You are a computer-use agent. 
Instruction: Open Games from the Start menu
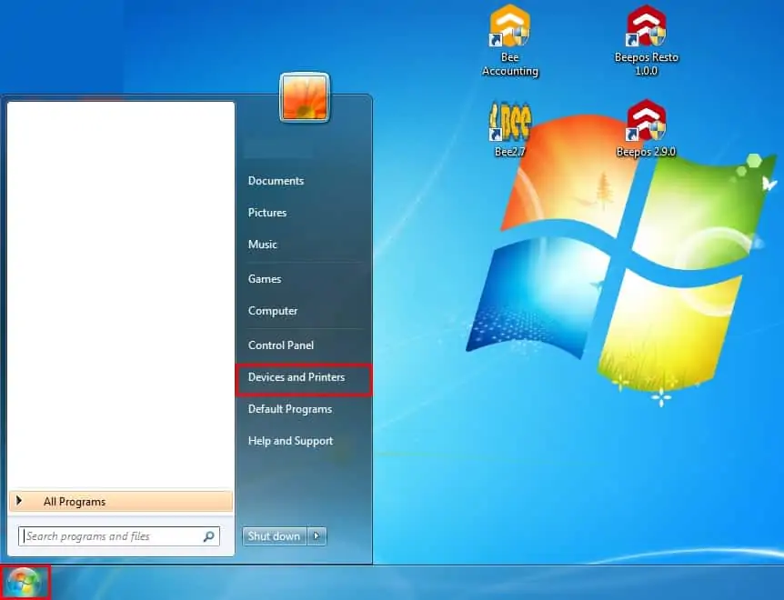click(265, 279)
